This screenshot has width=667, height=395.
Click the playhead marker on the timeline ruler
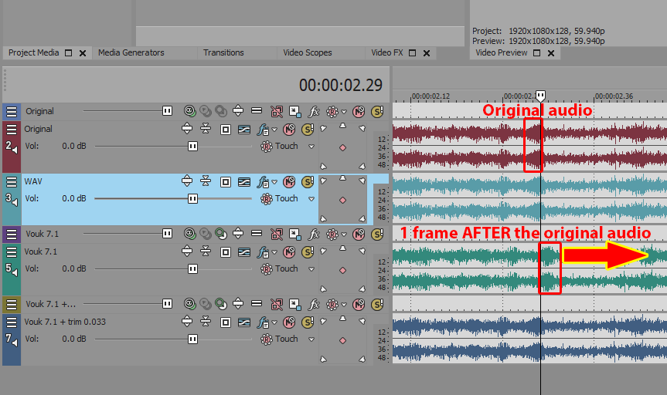coord(540,96)
